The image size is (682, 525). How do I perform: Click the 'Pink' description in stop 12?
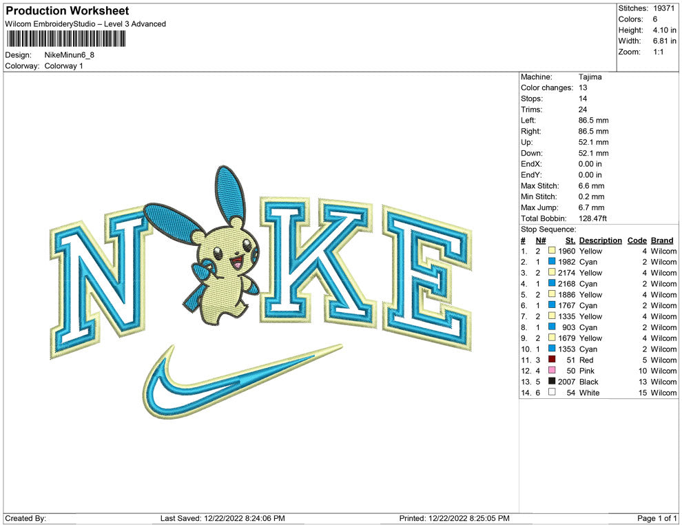[x=587, y=371]
